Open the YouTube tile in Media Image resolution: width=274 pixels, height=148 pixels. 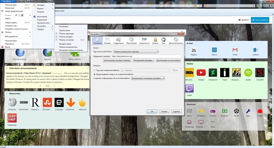pyautogui.click(x=201, y=73)
